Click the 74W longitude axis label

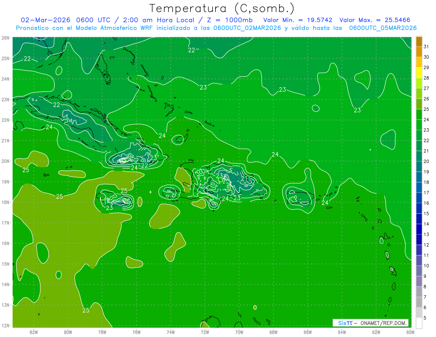(x=171, y=332)
